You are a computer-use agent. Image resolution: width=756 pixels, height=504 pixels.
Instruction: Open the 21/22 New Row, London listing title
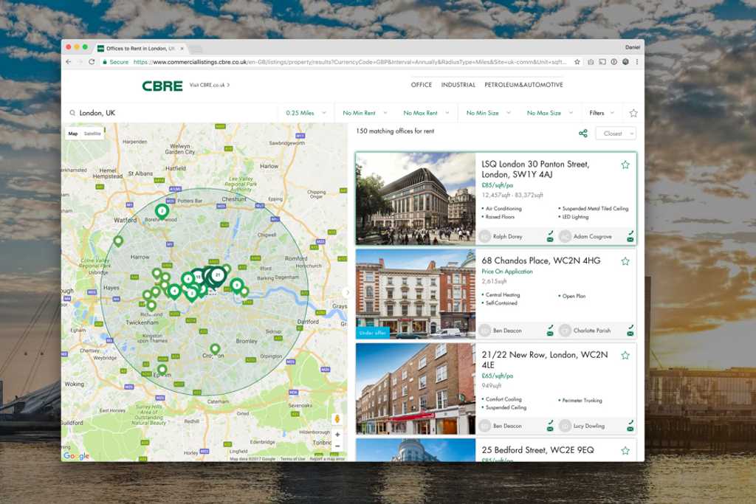(x=544, y=359)
